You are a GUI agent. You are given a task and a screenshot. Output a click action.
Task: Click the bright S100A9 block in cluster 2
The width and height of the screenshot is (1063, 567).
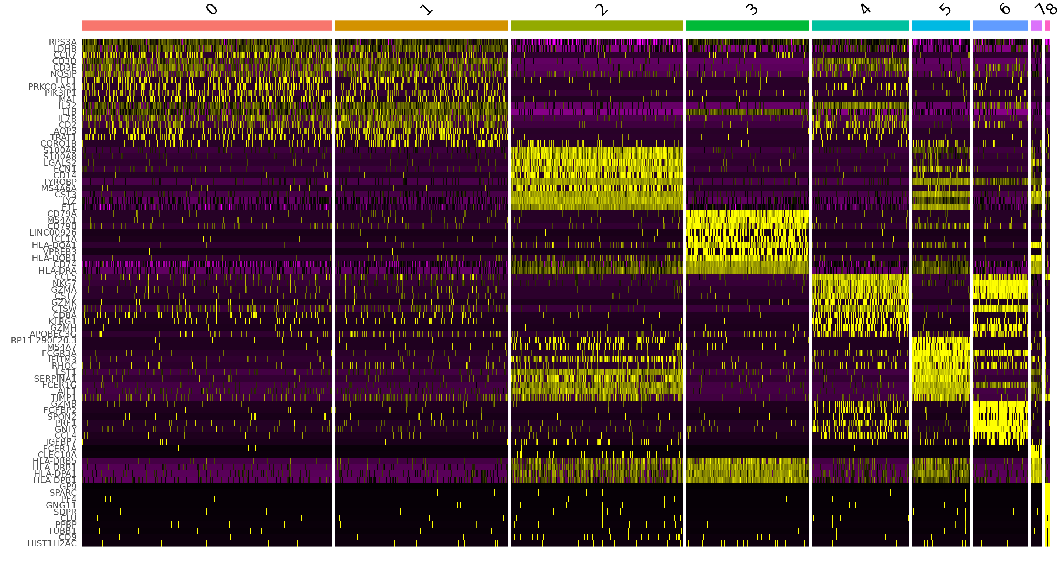point(597,150)
